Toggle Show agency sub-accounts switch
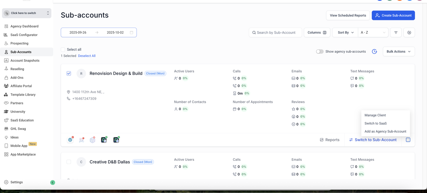The image size is (427, 193). point(320,52)
